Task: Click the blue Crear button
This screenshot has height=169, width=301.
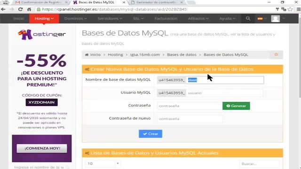Action: [x=150, y=134]
